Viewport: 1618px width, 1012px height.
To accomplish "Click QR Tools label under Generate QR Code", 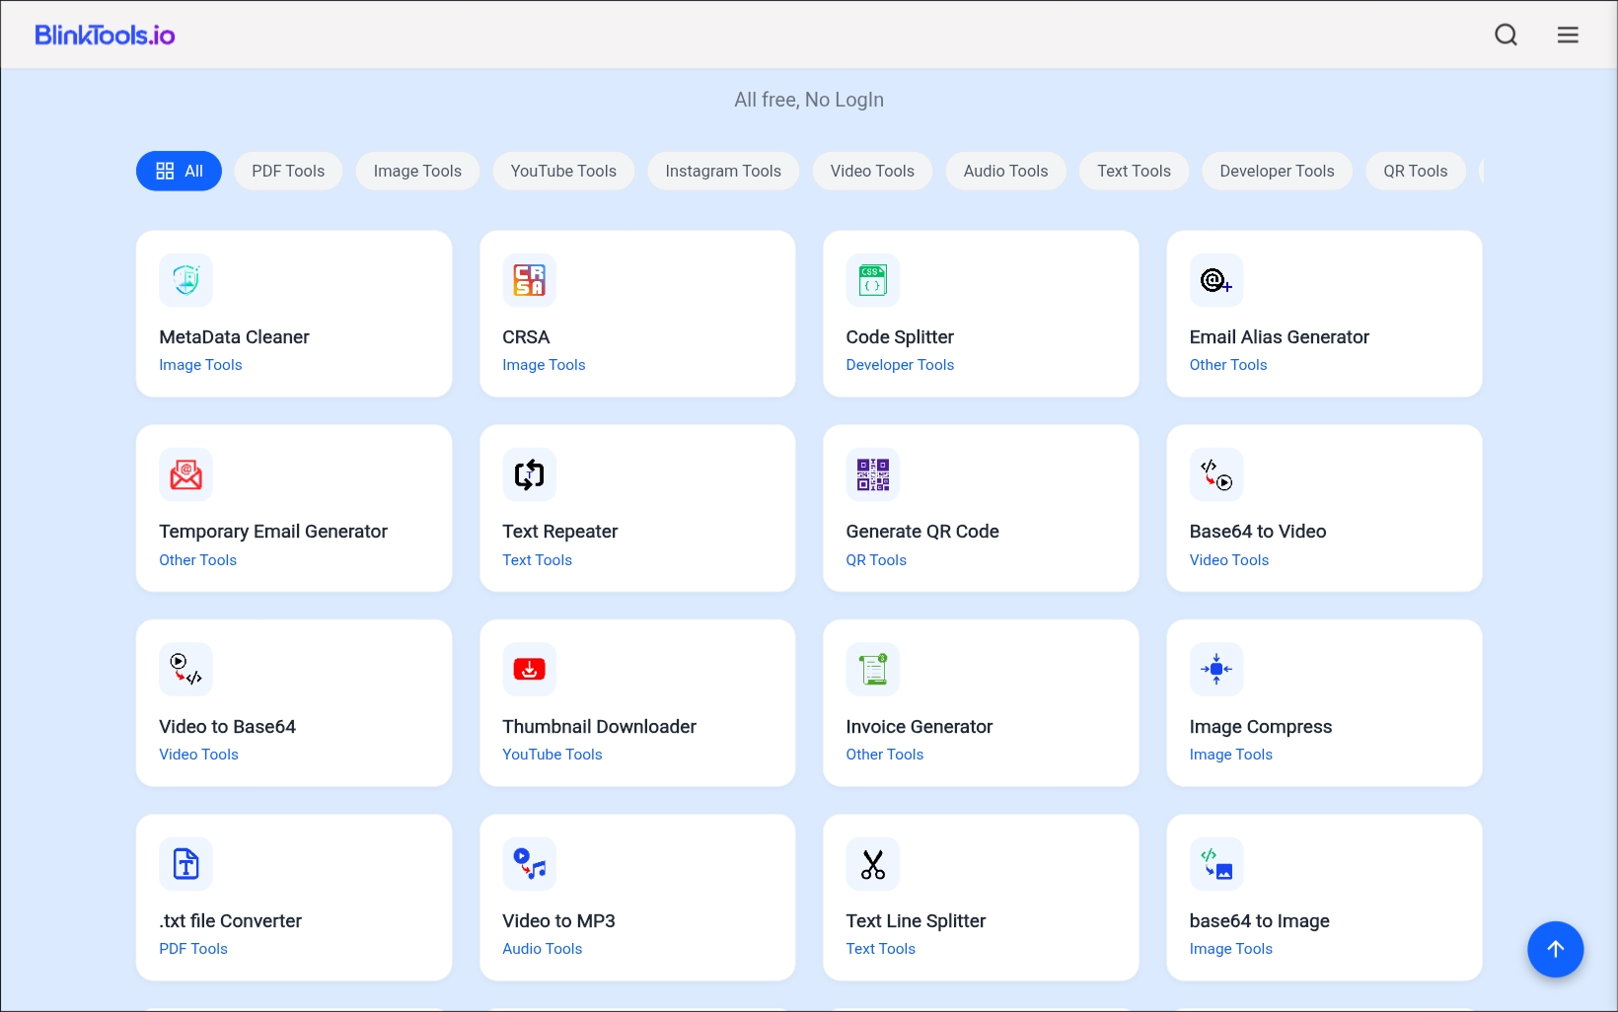I will [875, 560].
